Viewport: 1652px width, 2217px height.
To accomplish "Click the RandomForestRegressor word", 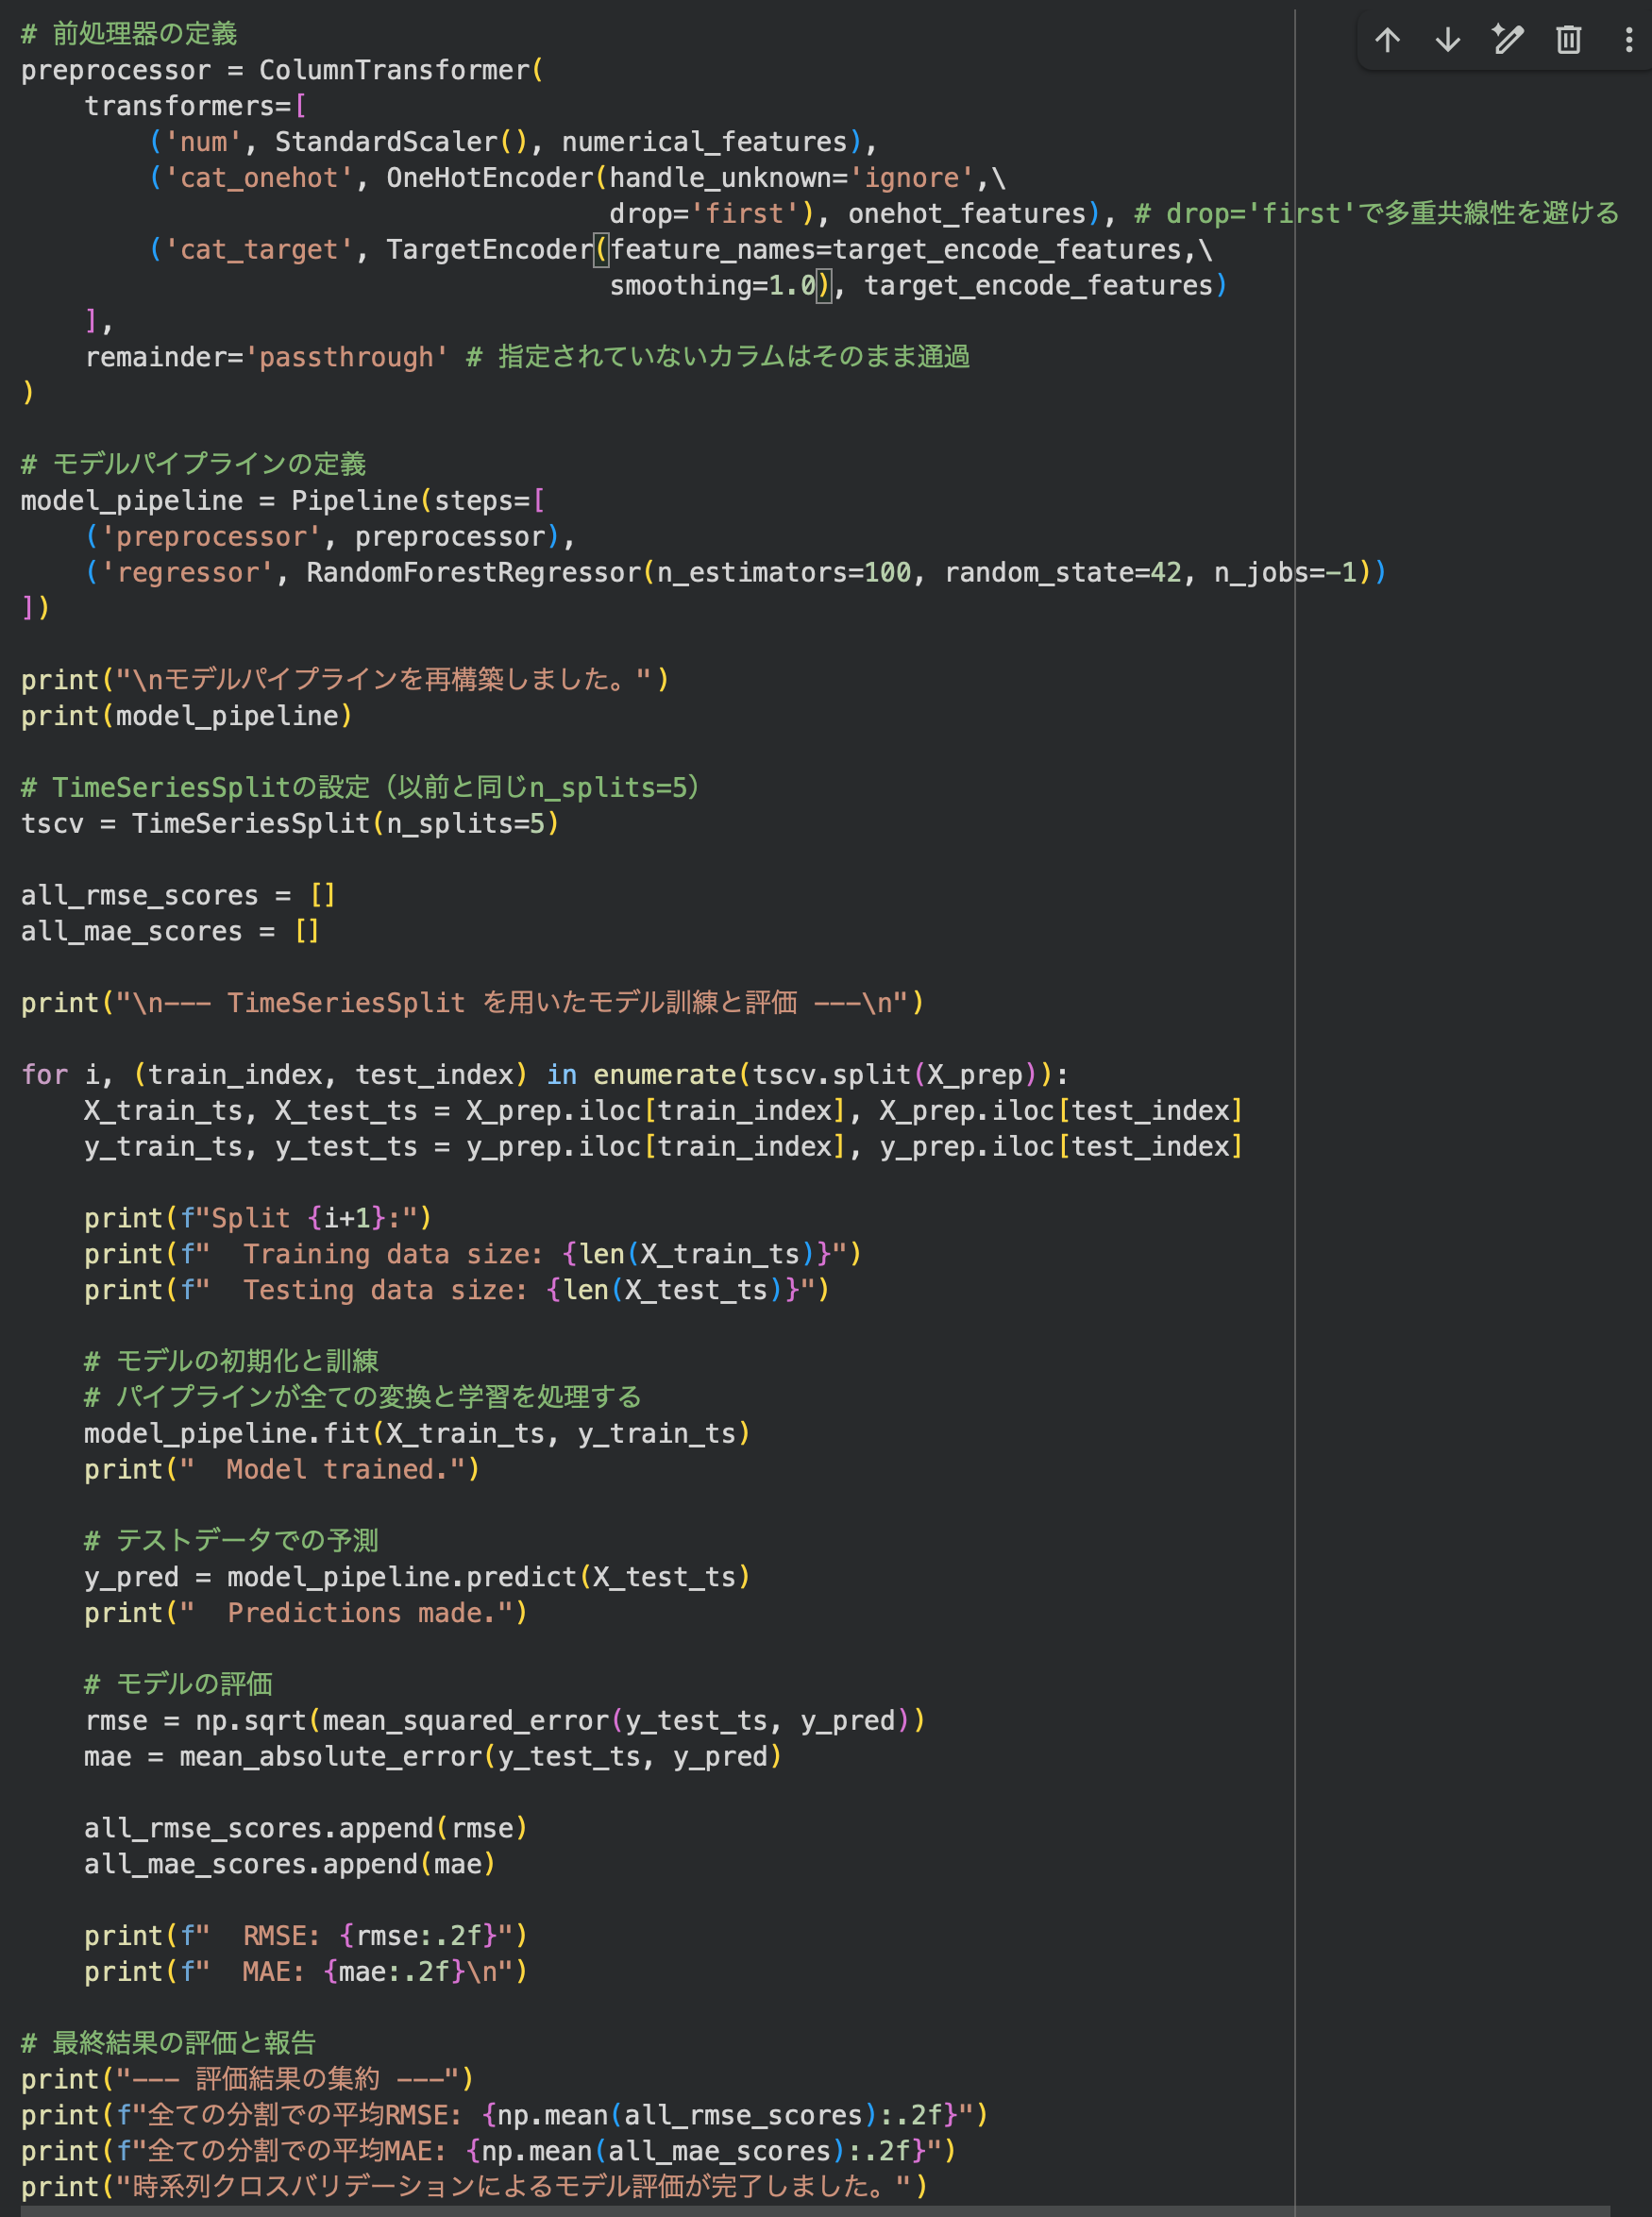I will pyautogui.click(x=474, y=572).
